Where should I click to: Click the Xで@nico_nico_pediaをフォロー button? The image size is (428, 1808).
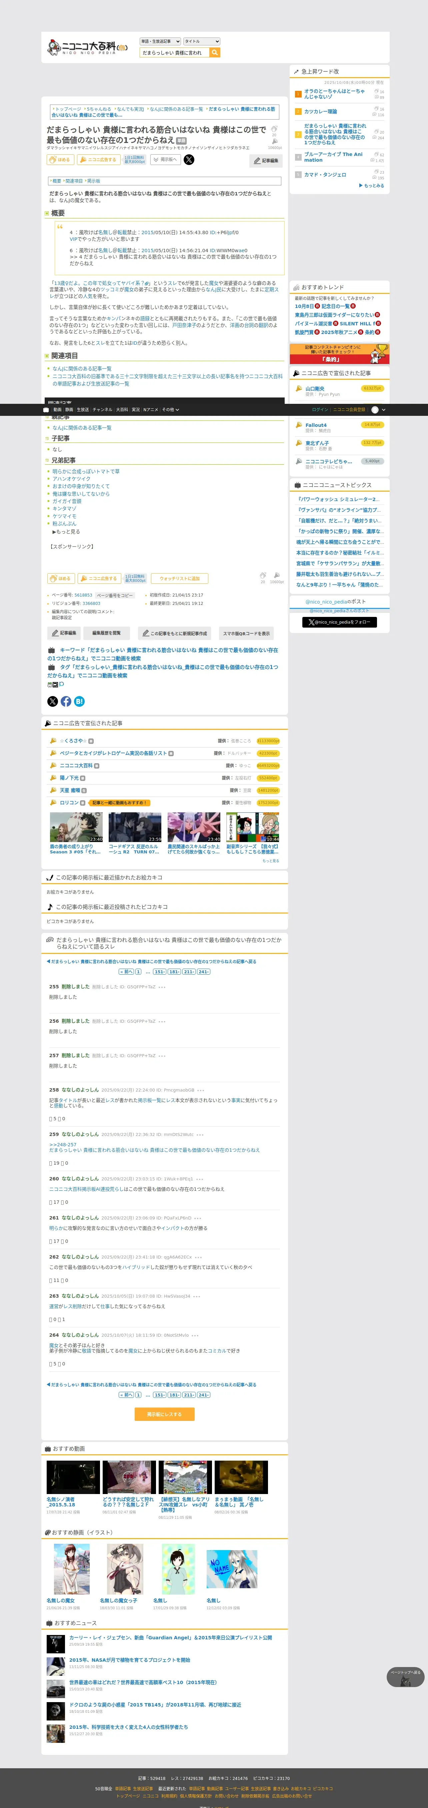pyautogui.click(x=340, y=622)
